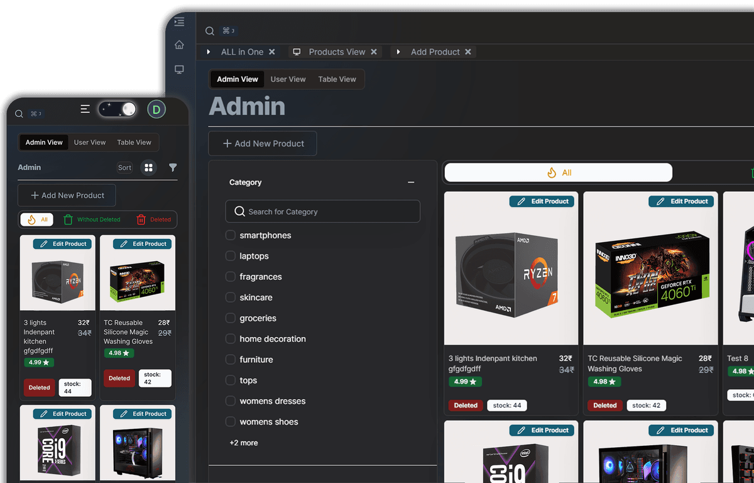The width and height of the screenshot is (754, 483).
Task: Enable the tops category filter
Action: (x=231, y=380)
